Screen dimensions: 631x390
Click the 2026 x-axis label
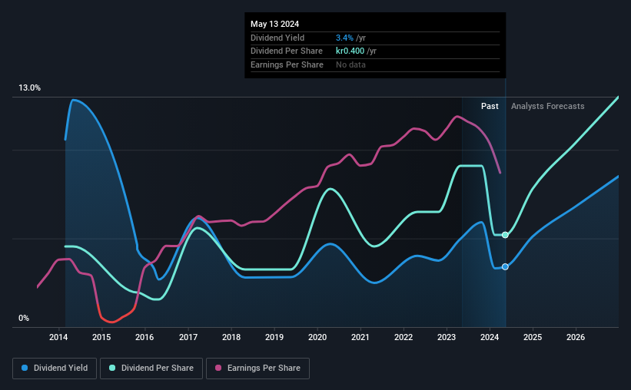576,337
